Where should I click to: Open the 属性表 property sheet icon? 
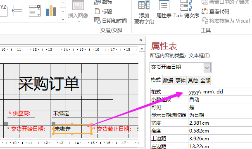(x=164, y=5)
